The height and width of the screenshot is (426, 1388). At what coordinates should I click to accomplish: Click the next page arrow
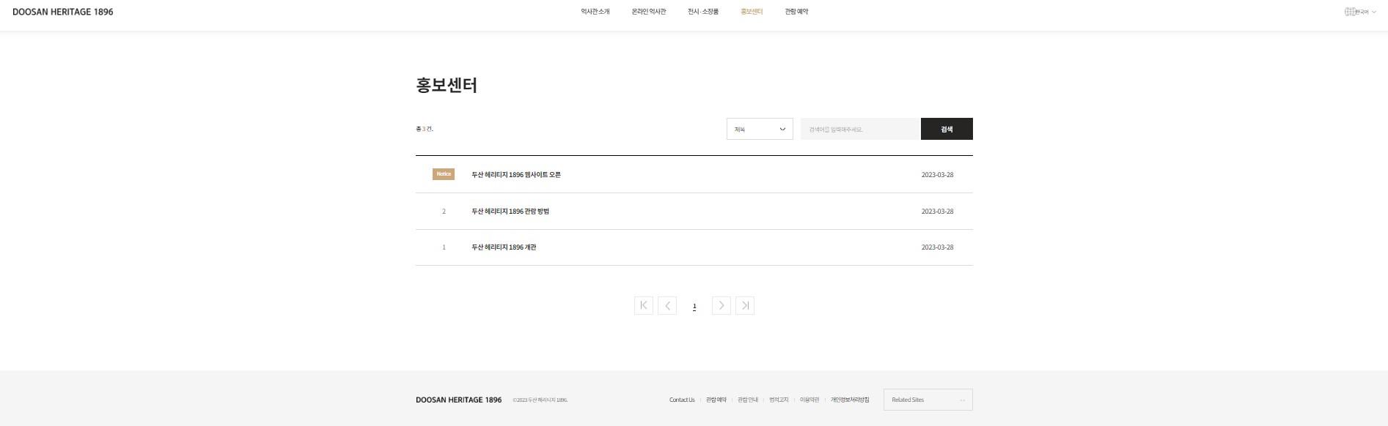(x=721, y=306)
